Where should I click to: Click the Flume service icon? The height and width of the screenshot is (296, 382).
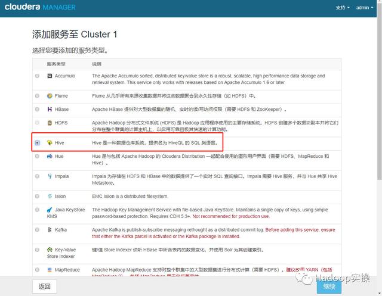click(x=50, y=96)
